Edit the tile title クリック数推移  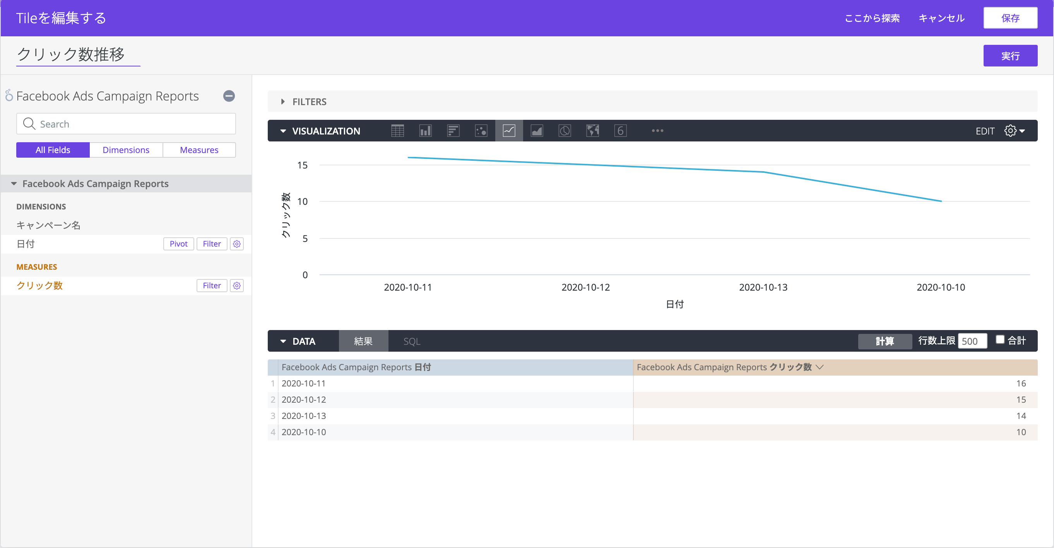(78, 55)
